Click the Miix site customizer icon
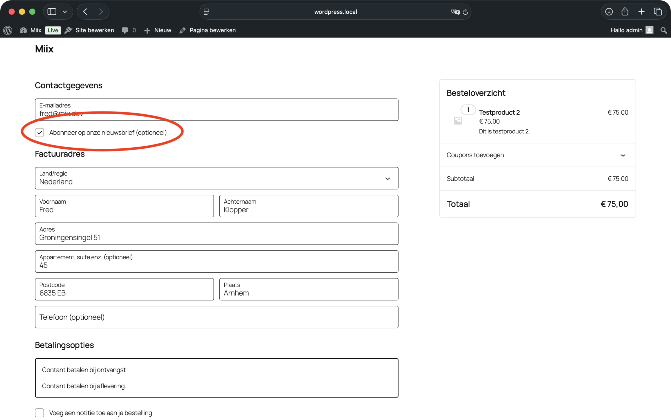The height and width of the screenshot is (420, 671). [23, 30]
